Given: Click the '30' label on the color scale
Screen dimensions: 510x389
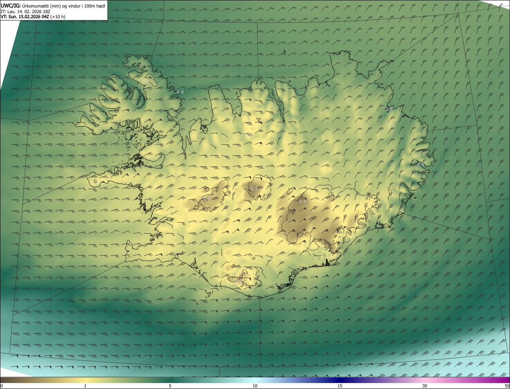Looking at the screenshot, I should point(425,386).
